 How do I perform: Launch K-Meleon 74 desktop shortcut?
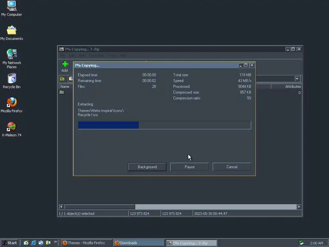12,129
